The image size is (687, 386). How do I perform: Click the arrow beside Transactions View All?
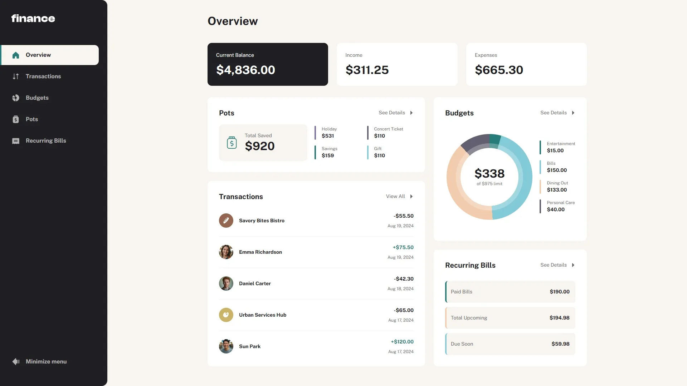[411, 197]
